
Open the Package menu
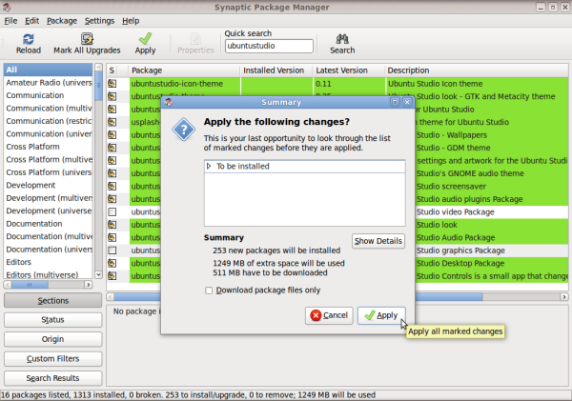pyautogui.click(x=62, y=21)
